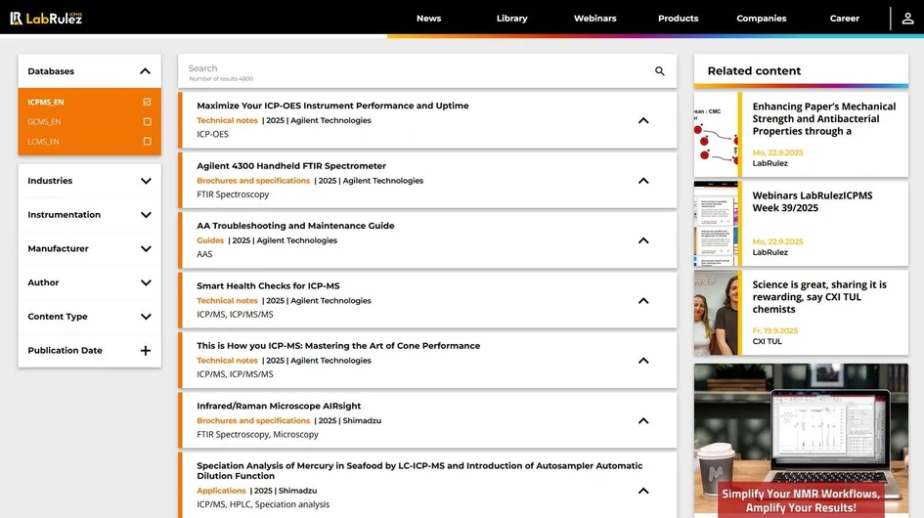Open the Technical notes link under Smart Health Checks
Viewport: 924px width, 518px height.
227,301
